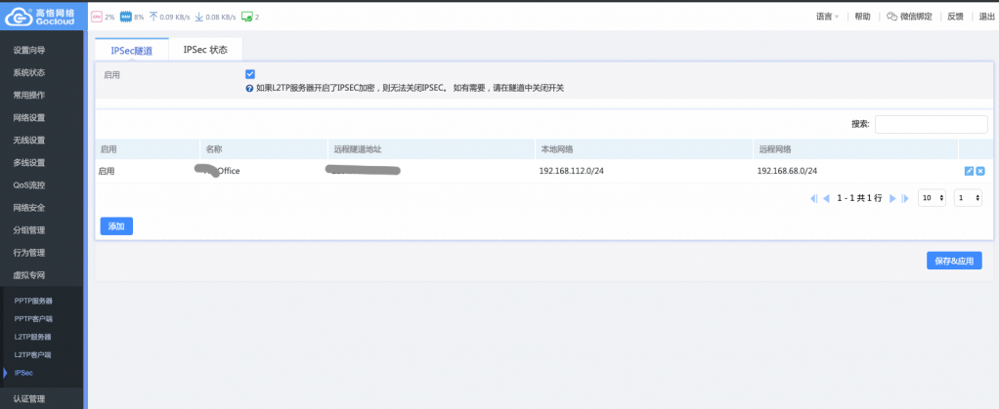Click the 添加 add button
Screen dimensions: 999x409
(116, 225)
